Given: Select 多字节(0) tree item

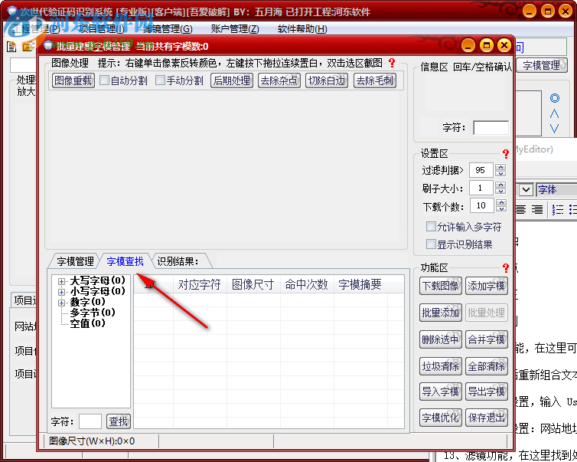Looking at the screenshot, I should 93,313.
